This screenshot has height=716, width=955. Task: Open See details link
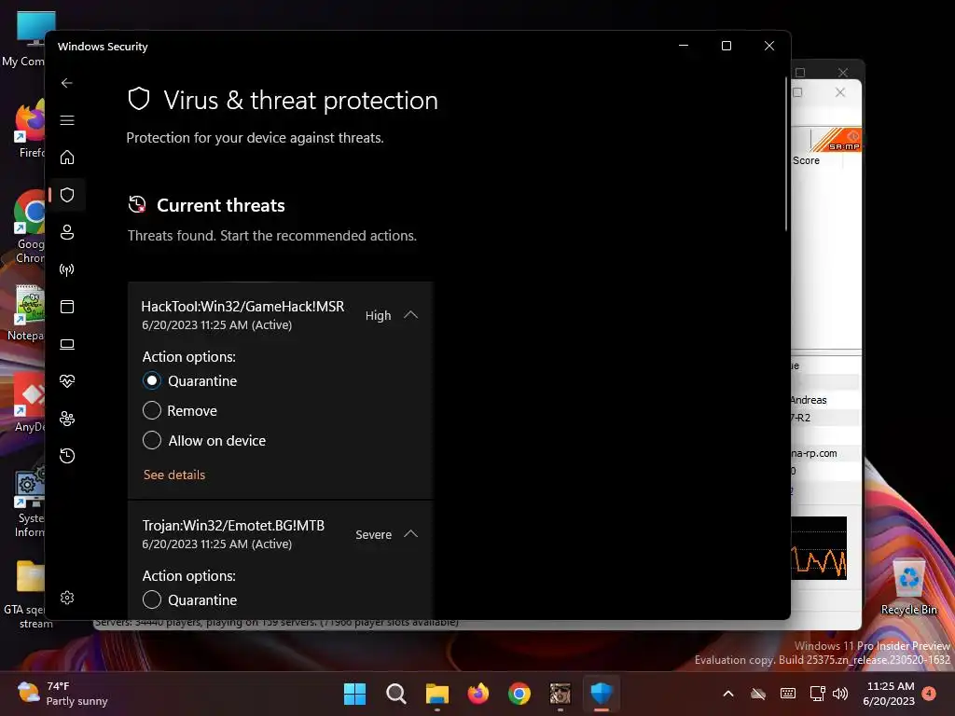(174, 475)
